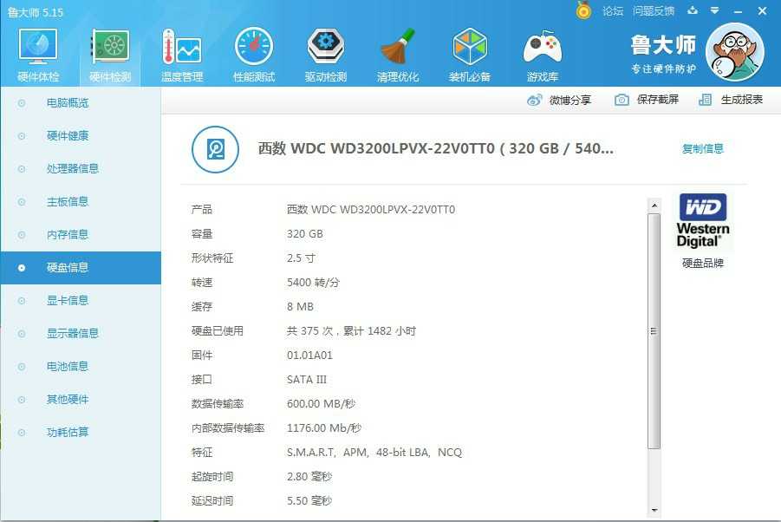Click 生成报表 to generate report
The width and height of the screenshot is (781, 522).
742,100
